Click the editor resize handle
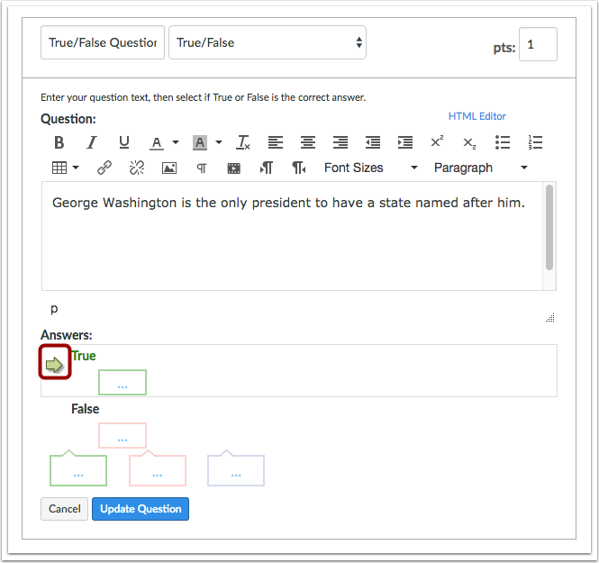 549,318
